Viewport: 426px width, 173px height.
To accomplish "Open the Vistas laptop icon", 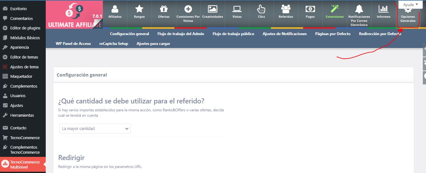I will [237, 9].
